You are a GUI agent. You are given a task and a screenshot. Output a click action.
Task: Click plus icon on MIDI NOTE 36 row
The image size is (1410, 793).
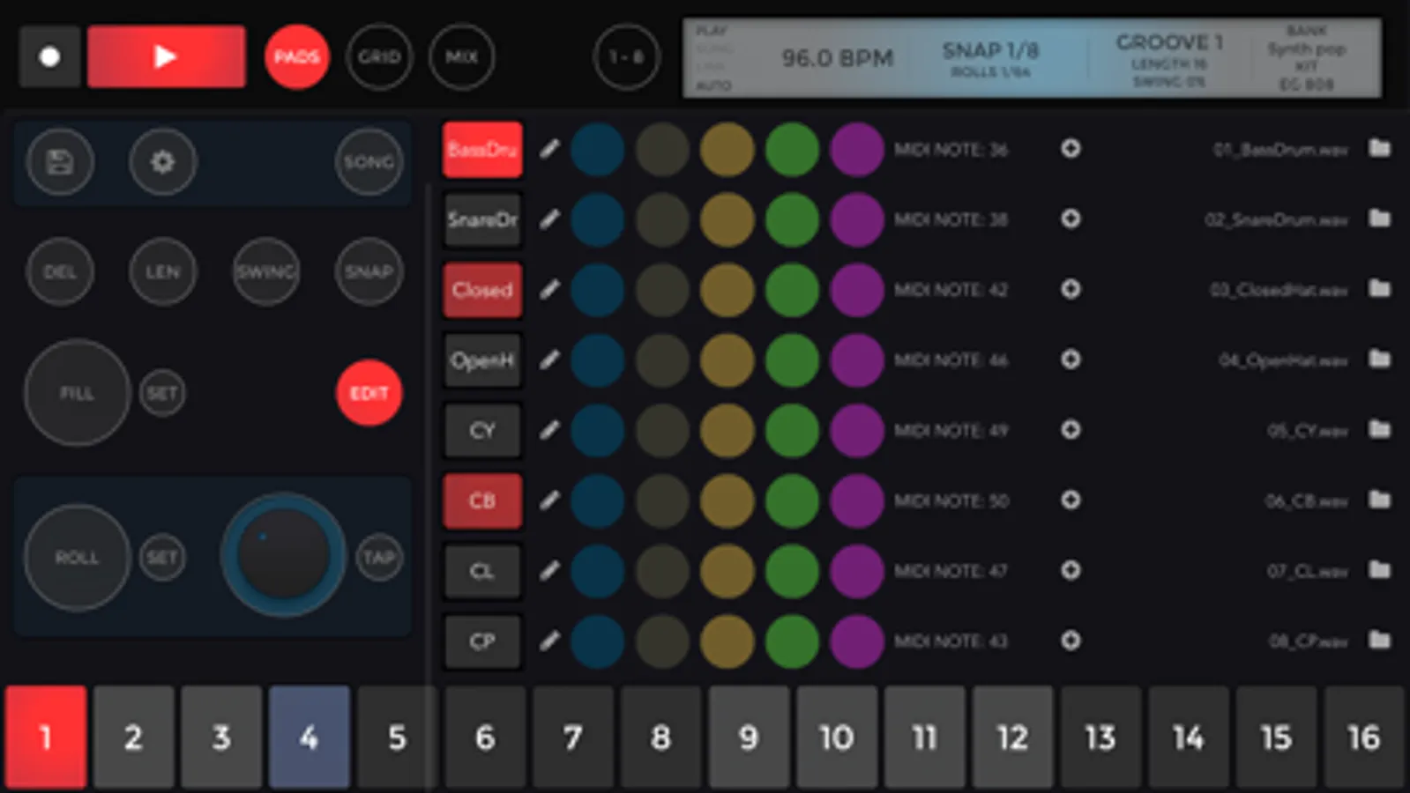point(1071,149)
